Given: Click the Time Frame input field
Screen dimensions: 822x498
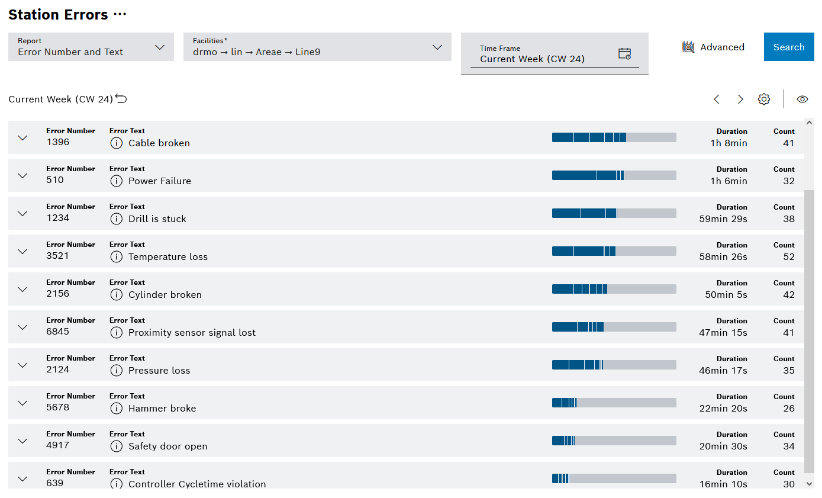Looking at the screenshot, I should pos(544,59).
